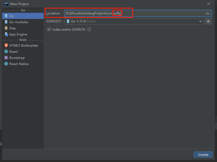Select HTML5 Boilerplate project type
217x162 pixels.
pos(23,45)
